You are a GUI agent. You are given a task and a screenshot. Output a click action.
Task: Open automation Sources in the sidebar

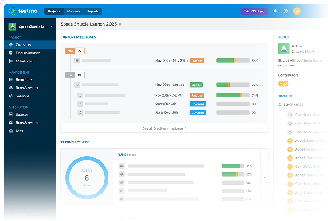[22, 114]
